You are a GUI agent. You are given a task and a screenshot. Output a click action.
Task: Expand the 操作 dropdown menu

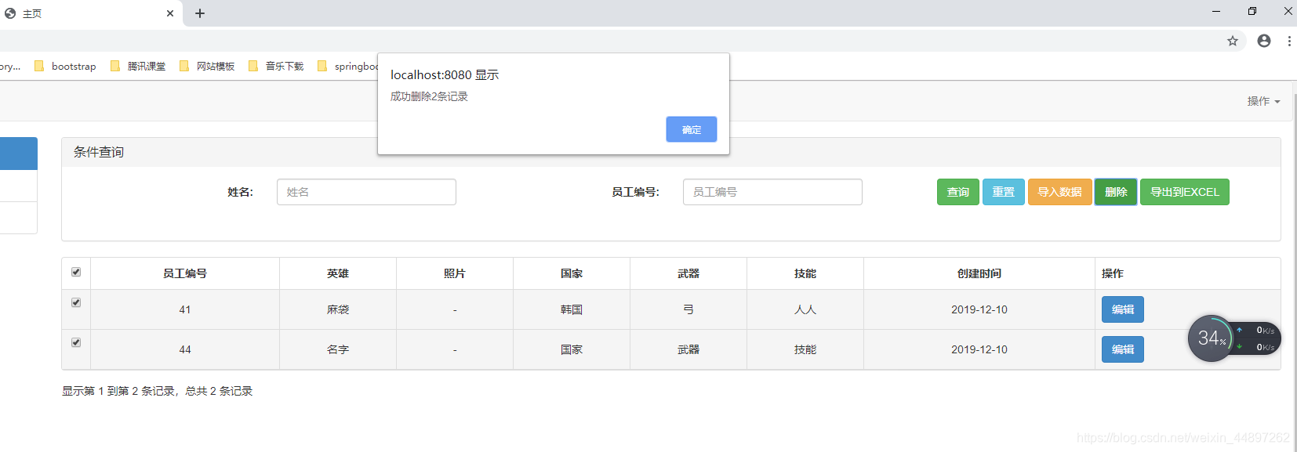[x=1263, y=101]
